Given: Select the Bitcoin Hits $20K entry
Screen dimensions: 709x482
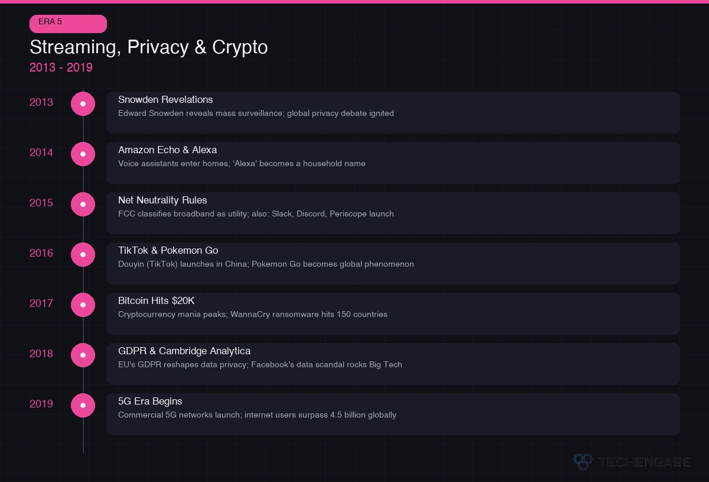Looking at the screenshot, I should coord(393,313).
